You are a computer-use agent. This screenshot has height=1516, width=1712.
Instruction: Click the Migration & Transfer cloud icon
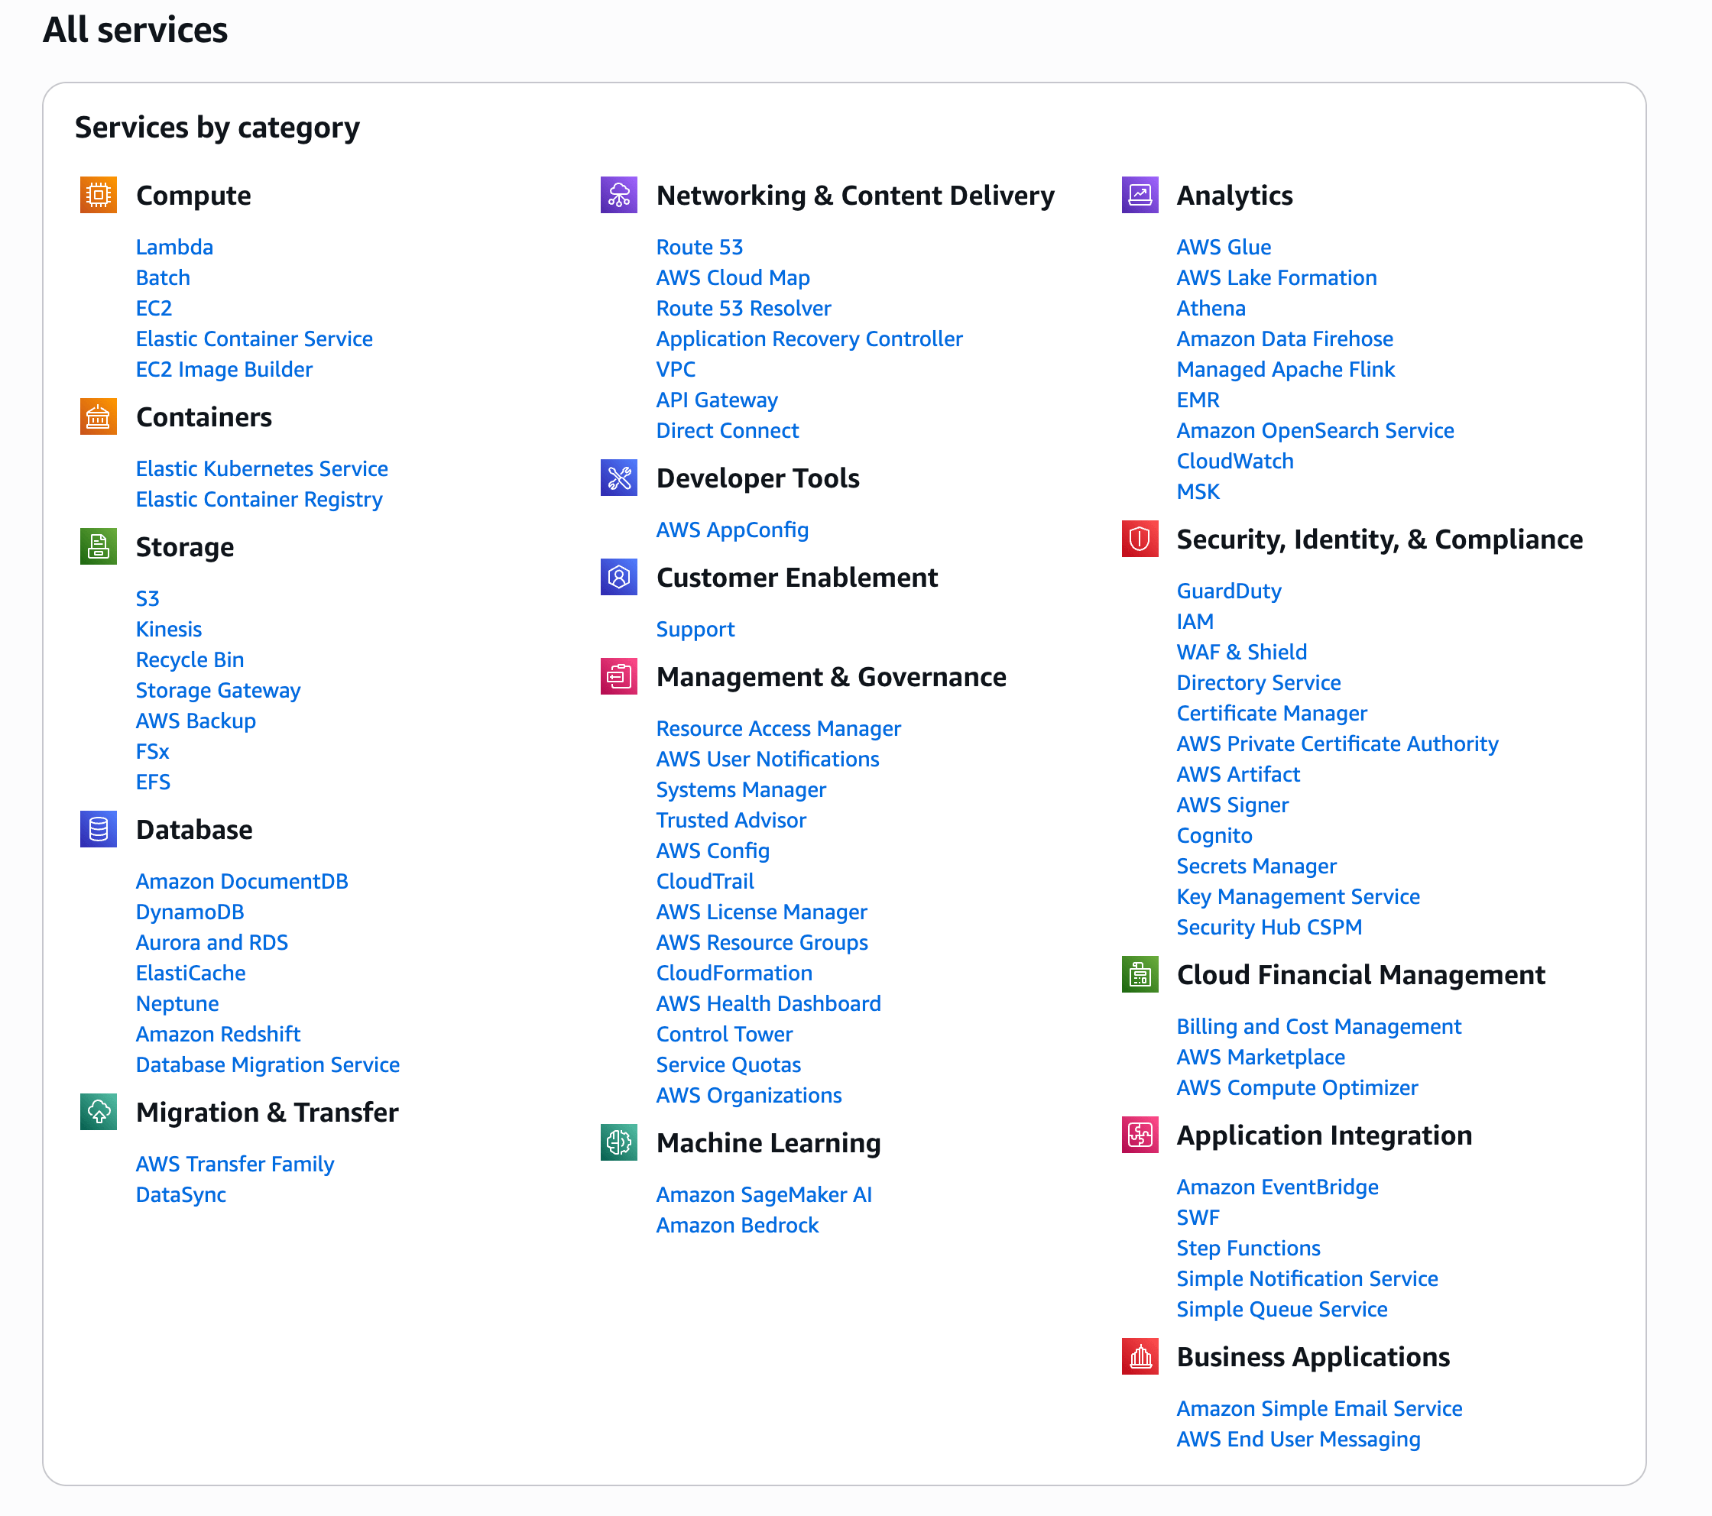[x=98, y=1112]
